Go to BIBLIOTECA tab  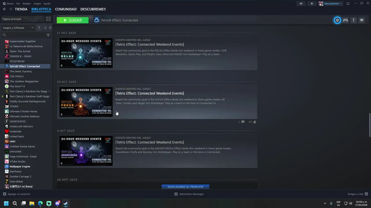[41, 9]
